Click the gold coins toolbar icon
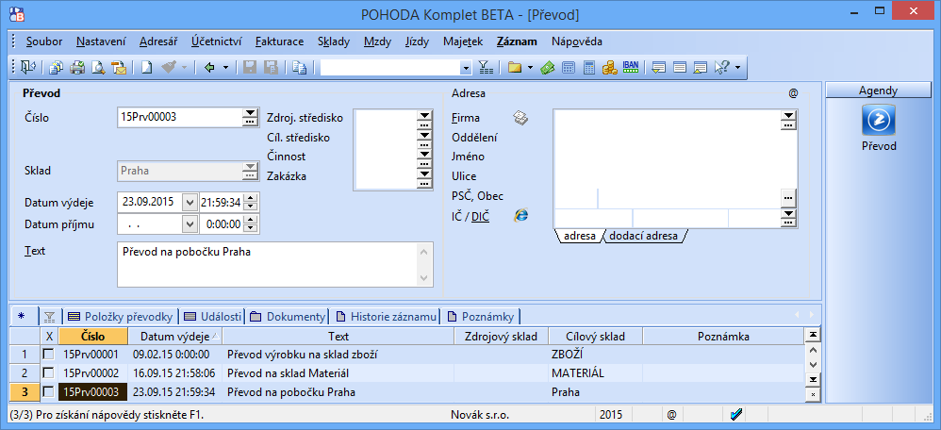941x430 pixels. point(610,68)
